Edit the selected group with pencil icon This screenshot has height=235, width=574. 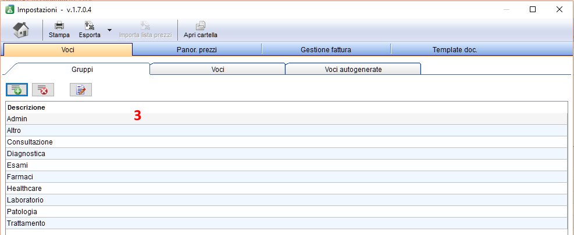tap(81, 89)
